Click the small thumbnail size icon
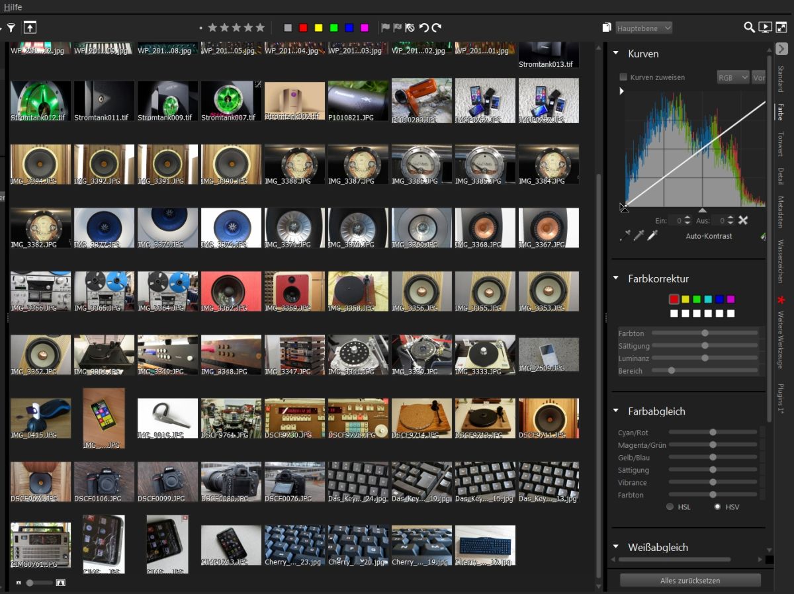The image size is (794, 594). [x=19, y=583]
